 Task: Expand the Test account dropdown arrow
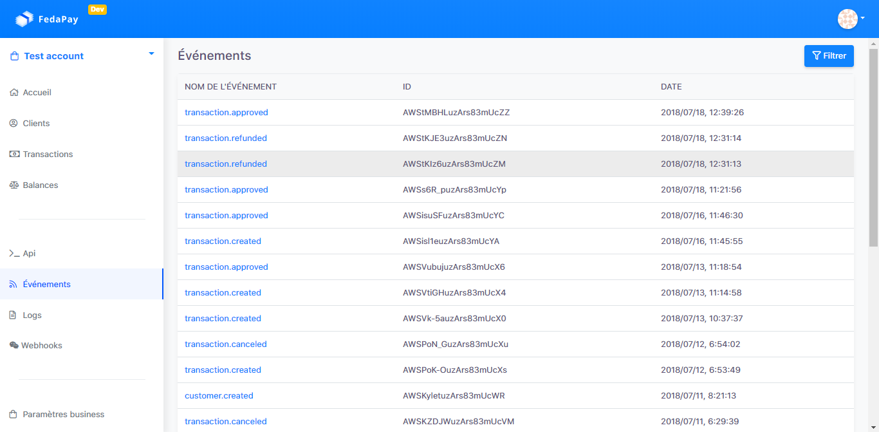pos(152,53)
